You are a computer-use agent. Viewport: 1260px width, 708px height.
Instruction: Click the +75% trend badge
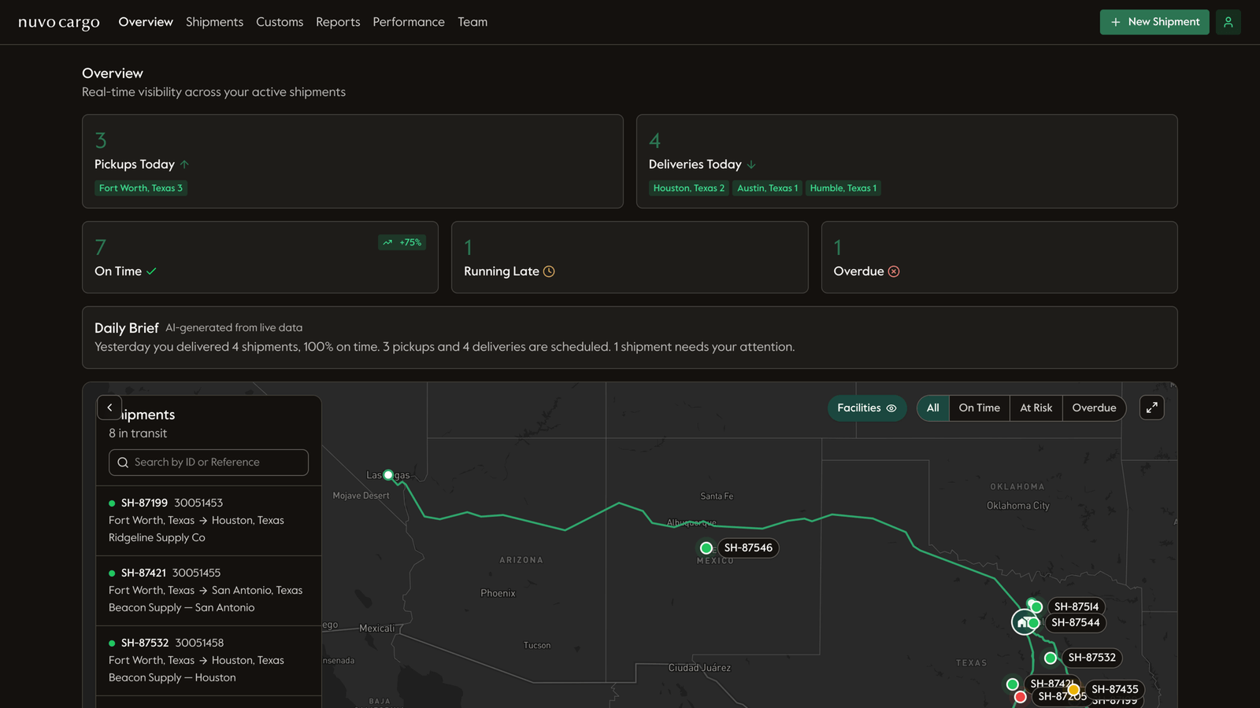coord(402,242)
